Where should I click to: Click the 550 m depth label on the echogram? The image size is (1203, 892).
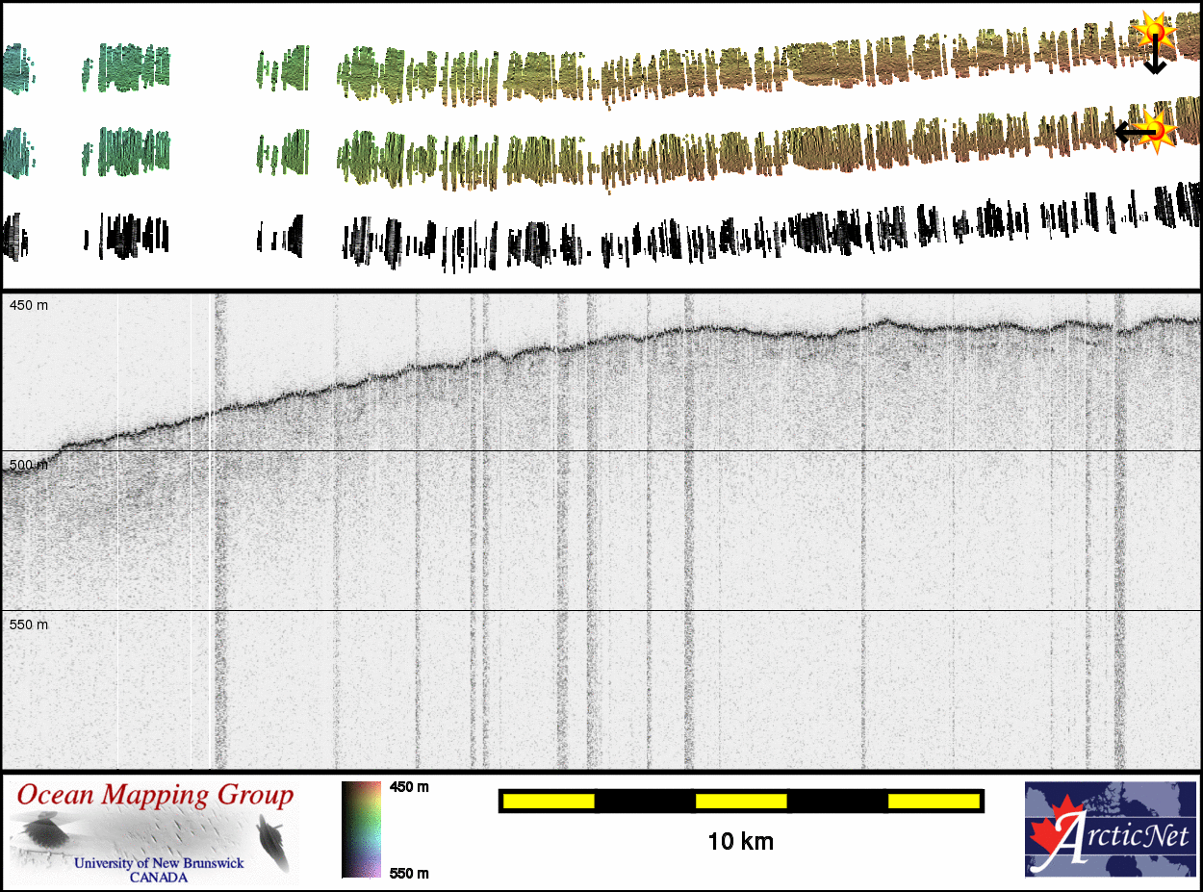tap(29, 624)
